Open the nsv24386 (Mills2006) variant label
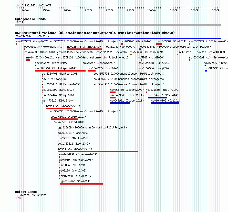The width and height of the screenshot is (228, 212). 73,138
